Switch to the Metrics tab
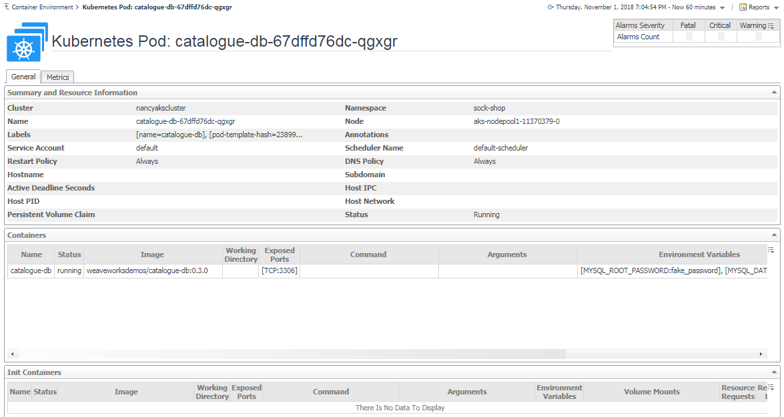The width and height of the screenshot is (784, 417). [57, 77]
